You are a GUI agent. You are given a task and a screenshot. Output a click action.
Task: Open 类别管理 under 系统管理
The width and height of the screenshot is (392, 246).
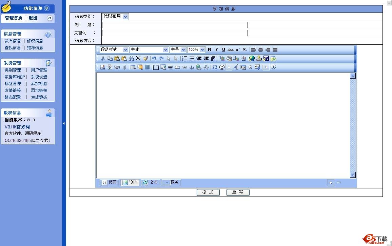point(13,70)
